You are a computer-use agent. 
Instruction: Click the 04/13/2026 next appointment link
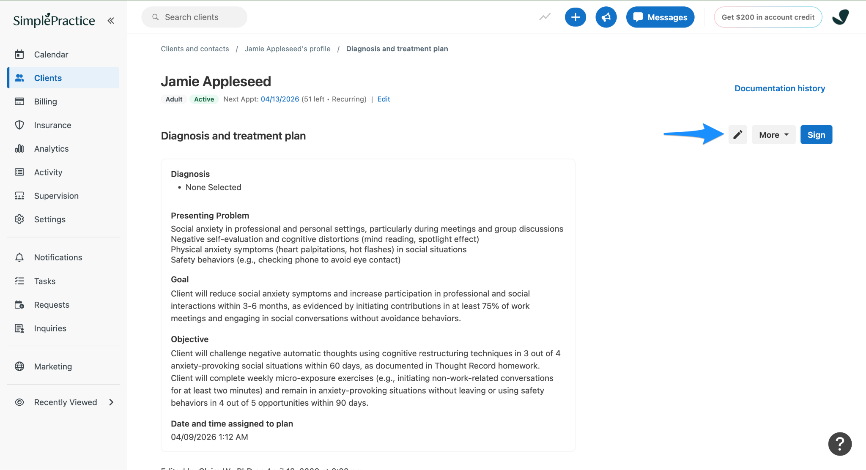click(280, 99)
